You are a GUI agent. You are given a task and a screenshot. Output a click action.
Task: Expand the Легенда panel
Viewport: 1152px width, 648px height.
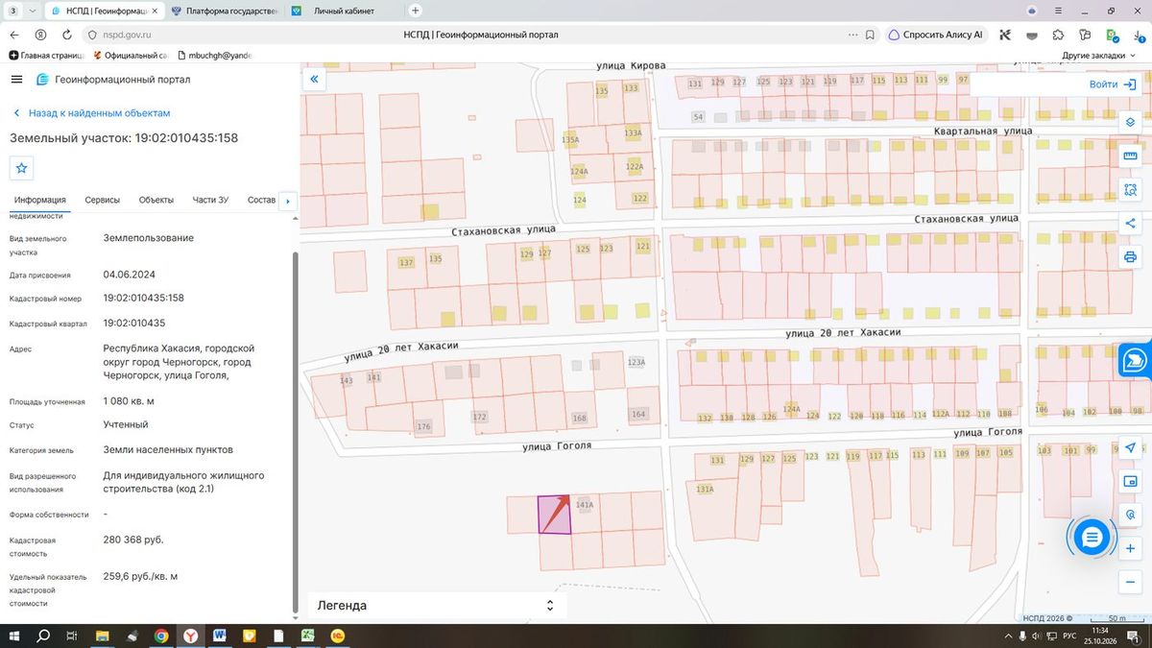click(x=550, y=606)
